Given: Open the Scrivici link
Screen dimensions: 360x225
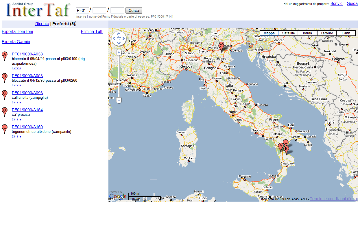Looking at the screenshot, I should (337, 3).
